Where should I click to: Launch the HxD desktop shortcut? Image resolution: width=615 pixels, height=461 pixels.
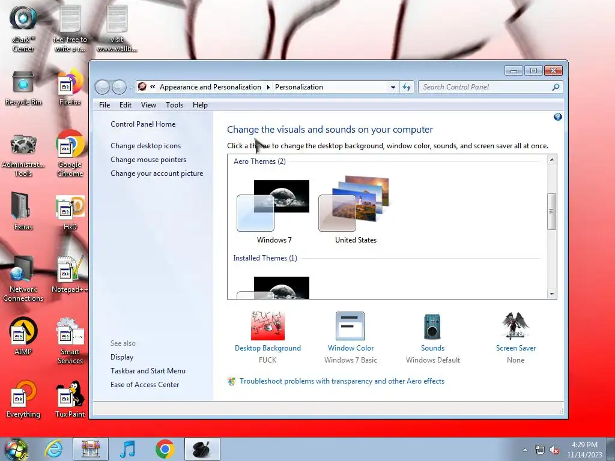coord(70,212)
